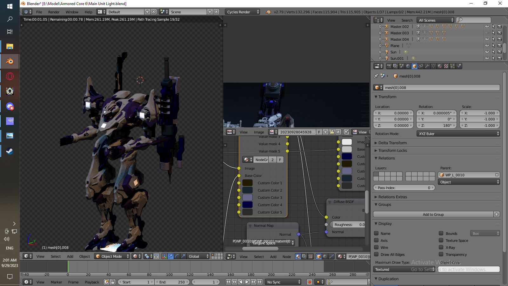Open the Render properties tab camera icon
508x286 pixels.
point(389,66)
